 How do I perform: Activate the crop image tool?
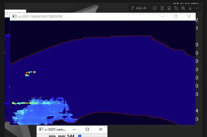click(x=176, y=8)
